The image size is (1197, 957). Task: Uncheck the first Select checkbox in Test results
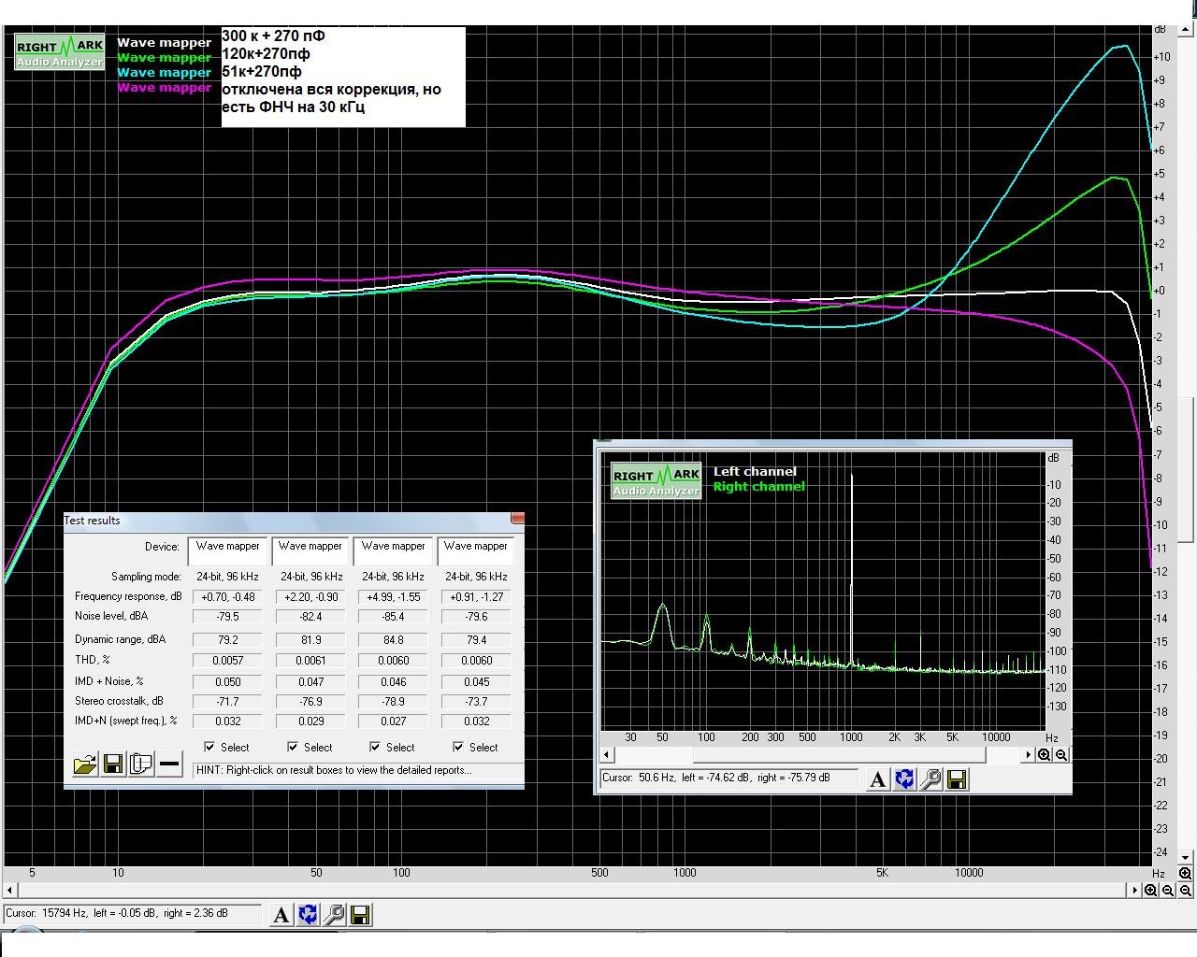(x=209, y=747)
